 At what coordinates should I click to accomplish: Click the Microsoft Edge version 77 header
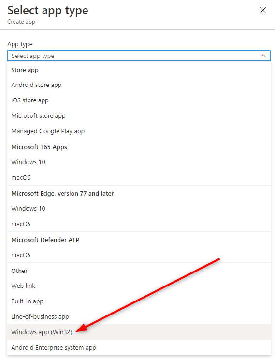(x=62, y=193)
